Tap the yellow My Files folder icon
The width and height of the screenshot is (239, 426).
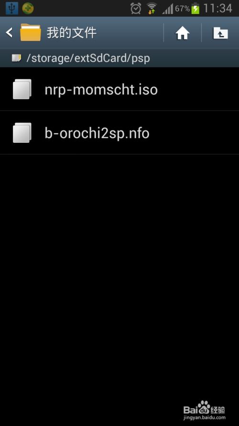(x=30, y=33)
